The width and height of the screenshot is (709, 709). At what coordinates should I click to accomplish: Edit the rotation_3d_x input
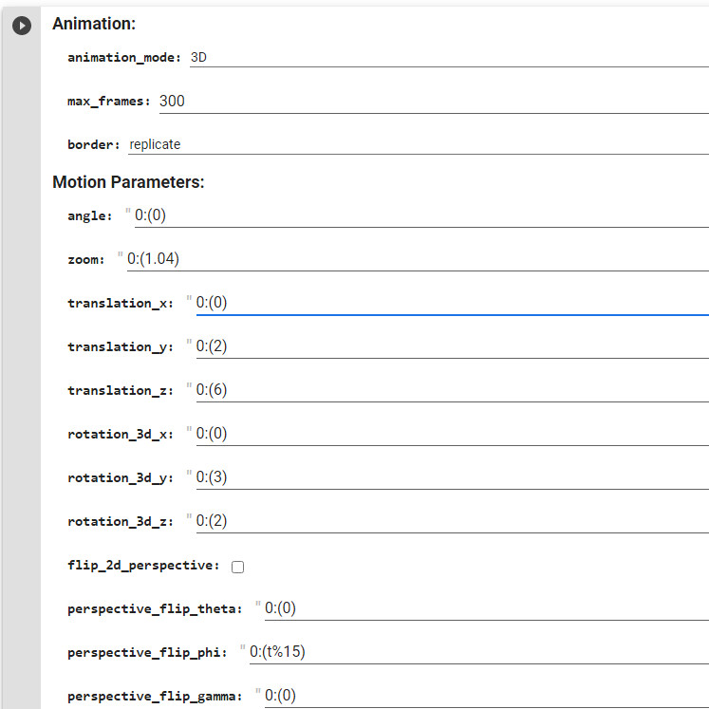[x=452, y=434]
